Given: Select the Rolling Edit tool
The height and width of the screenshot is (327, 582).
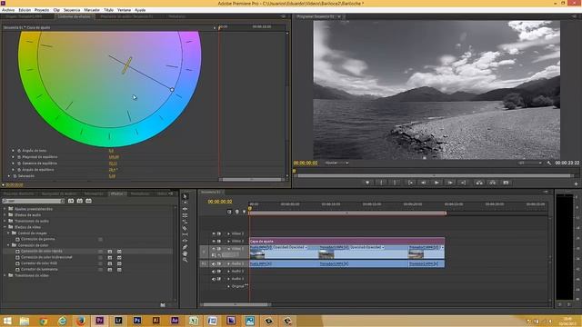Looking at the screenshot, I should (x=185, y=215).
